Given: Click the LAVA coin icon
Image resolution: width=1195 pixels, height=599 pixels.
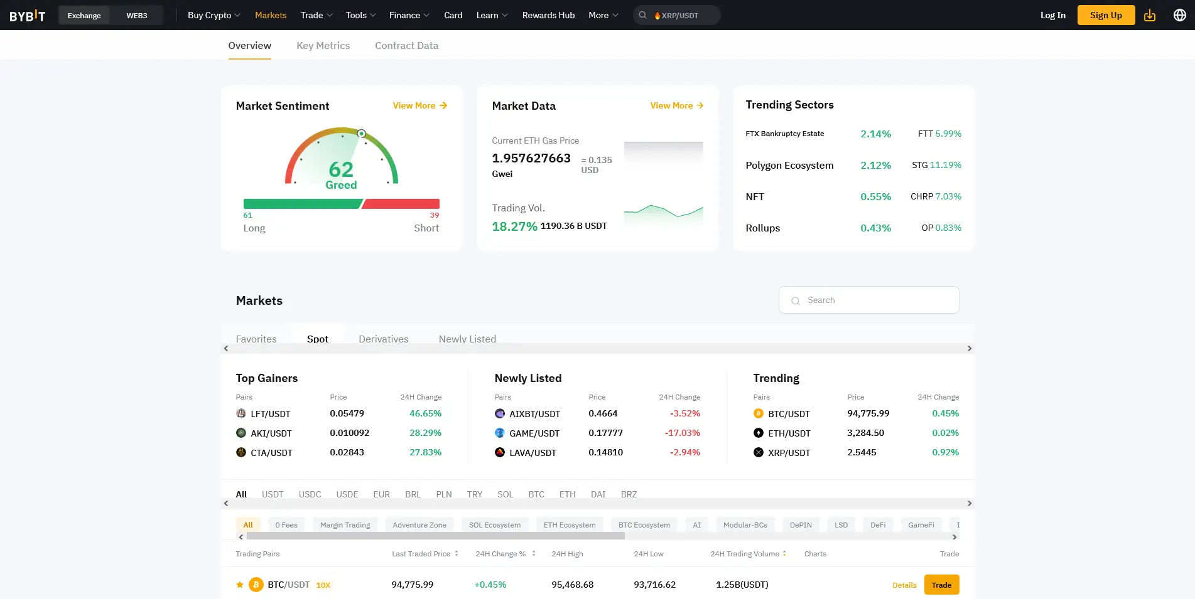Looking at the screenshot, I should click(500, 452).
